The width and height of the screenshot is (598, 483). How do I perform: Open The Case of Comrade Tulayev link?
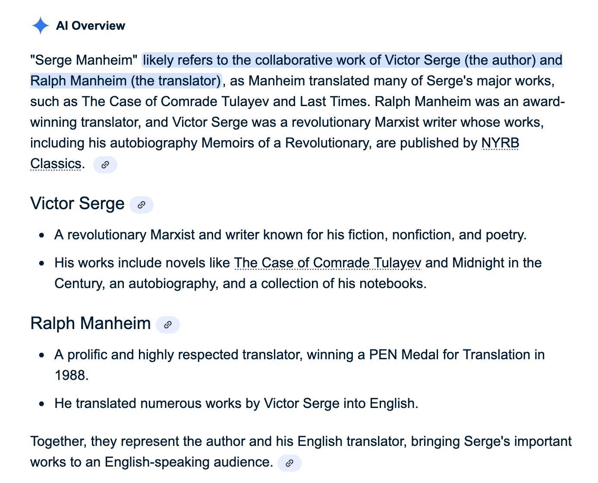click(x=327, y=263)
